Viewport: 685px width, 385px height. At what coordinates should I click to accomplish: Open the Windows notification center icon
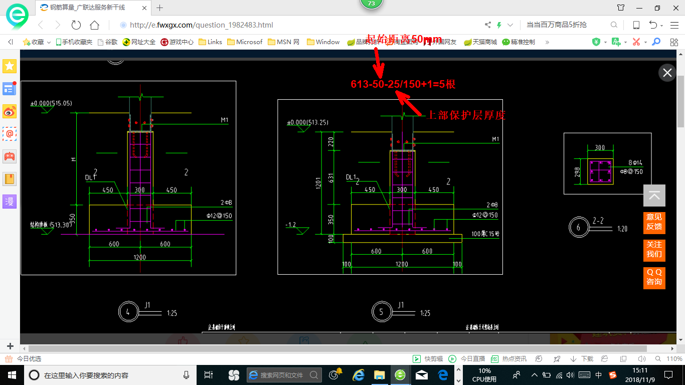click(668, 374)
